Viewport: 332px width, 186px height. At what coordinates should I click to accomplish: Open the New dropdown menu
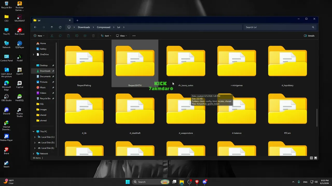[x=39, y=36]
